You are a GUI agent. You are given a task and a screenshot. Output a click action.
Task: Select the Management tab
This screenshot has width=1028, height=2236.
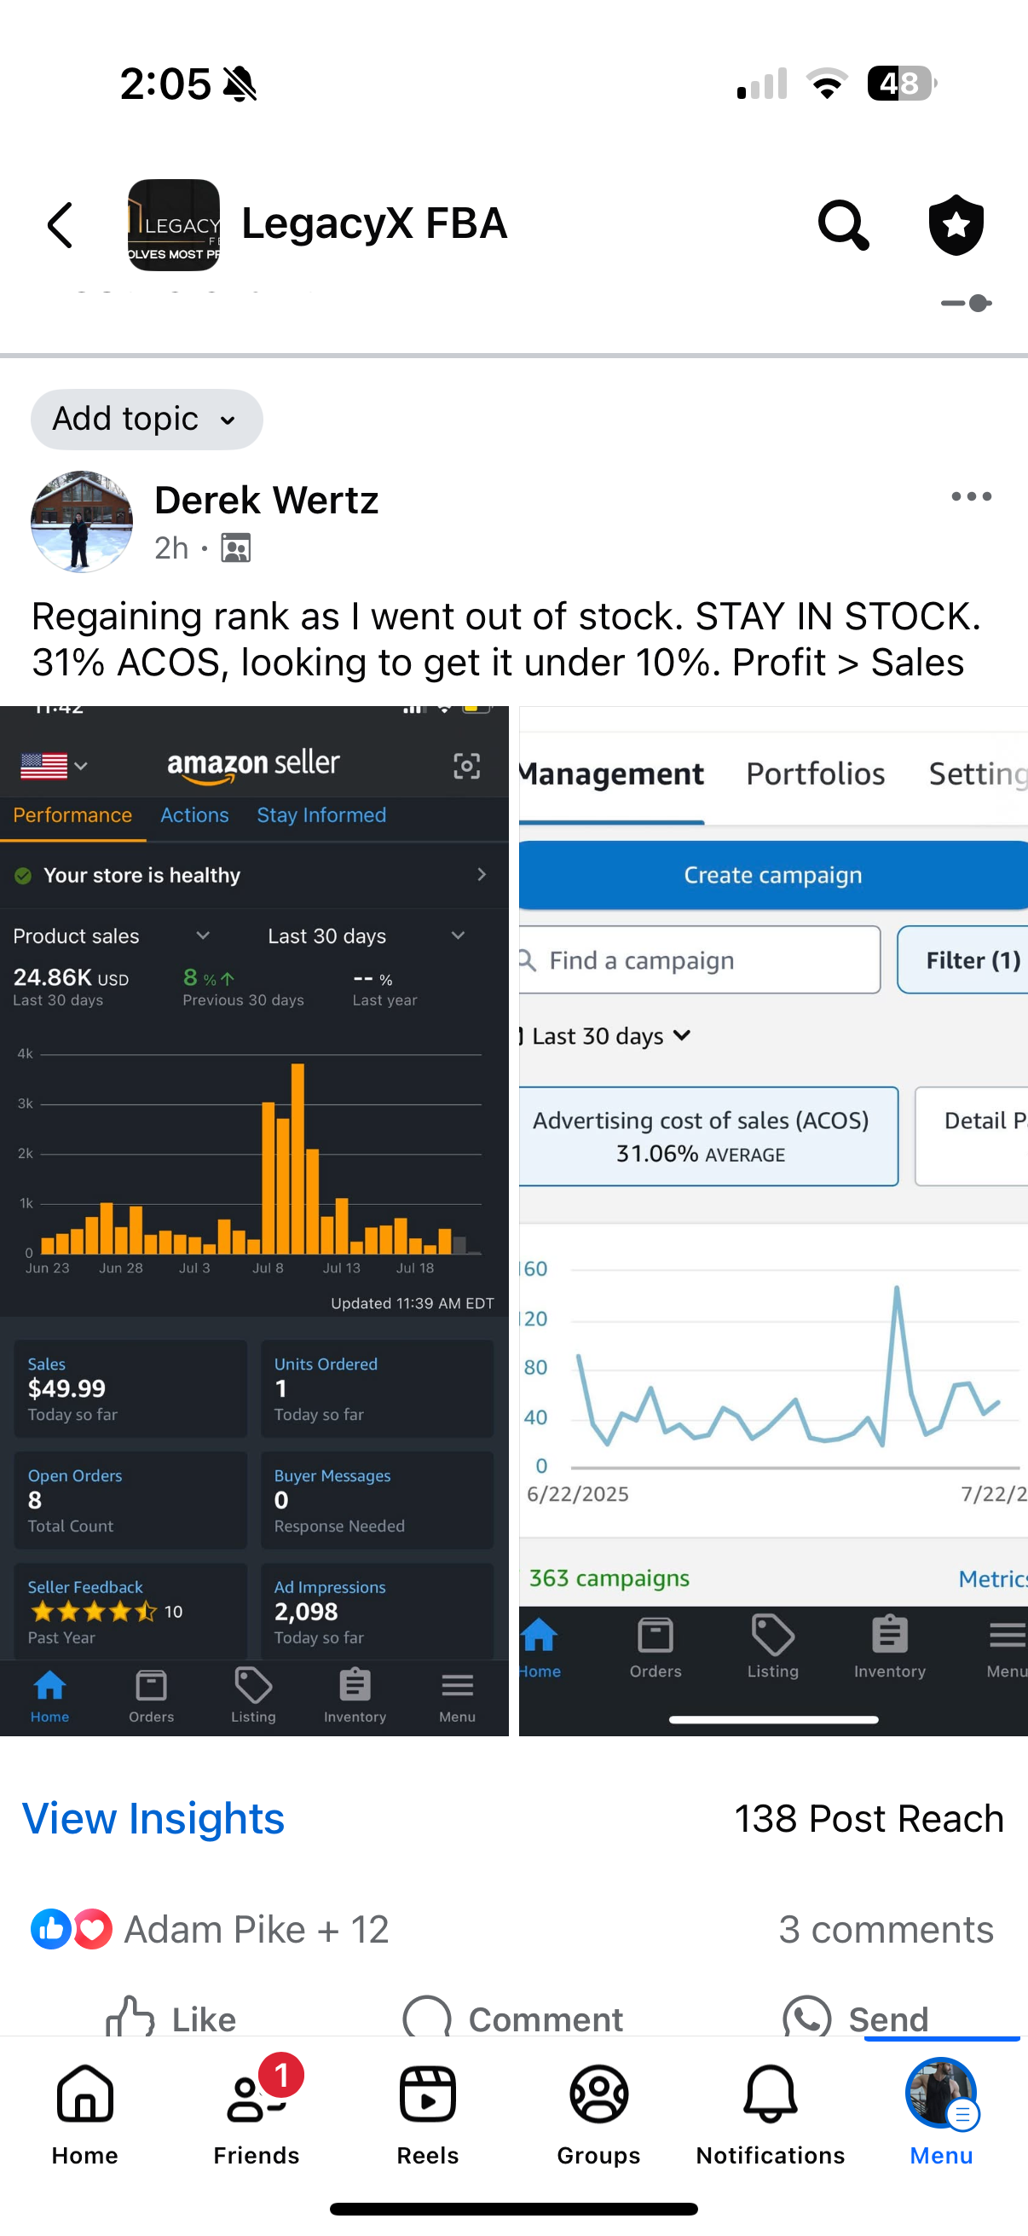611,774
